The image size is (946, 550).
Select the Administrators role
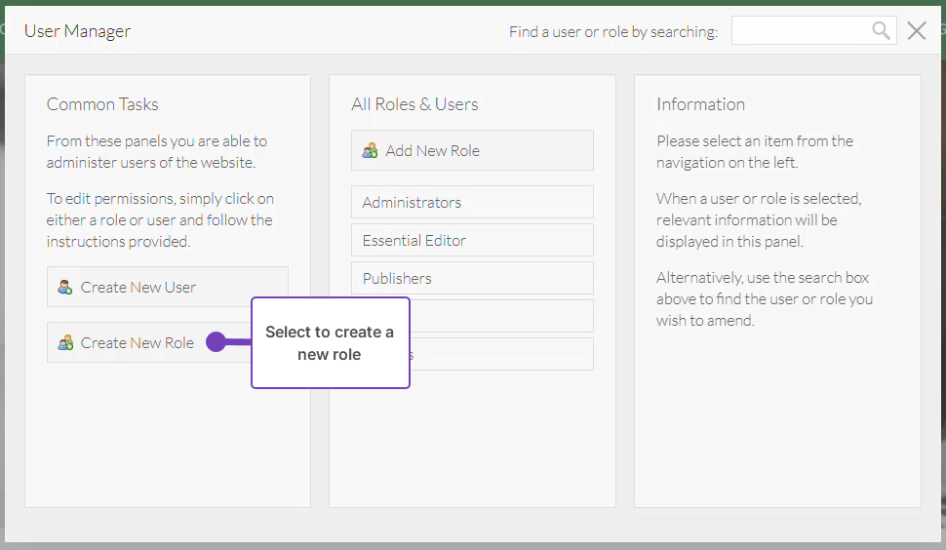pyautogui.click(x=472, y=202)
